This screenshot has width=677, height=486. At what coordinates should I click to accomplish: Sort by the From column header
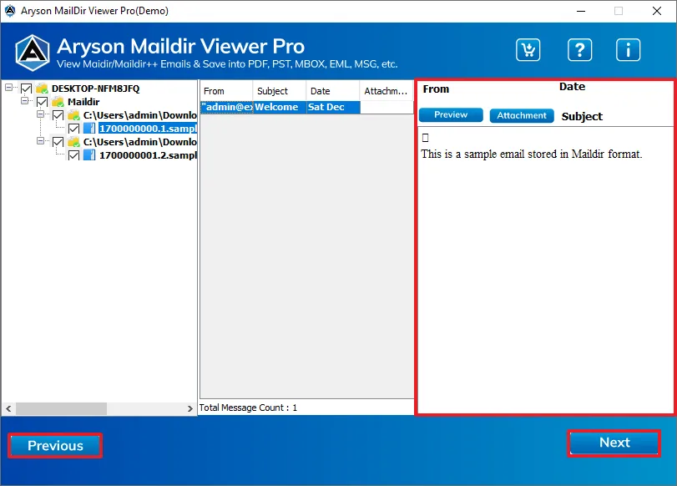[x=226, y=91]
